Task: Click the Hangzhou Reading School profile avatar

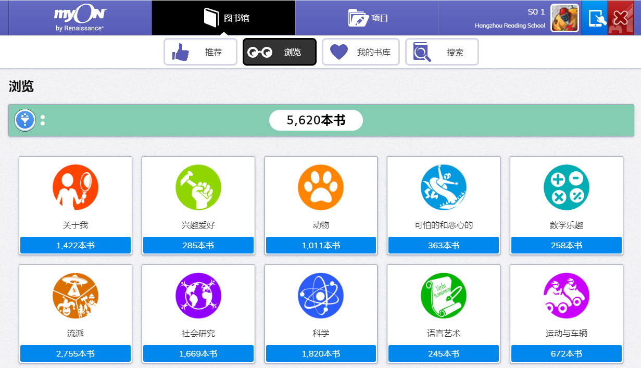Action: tap(565, 18)
